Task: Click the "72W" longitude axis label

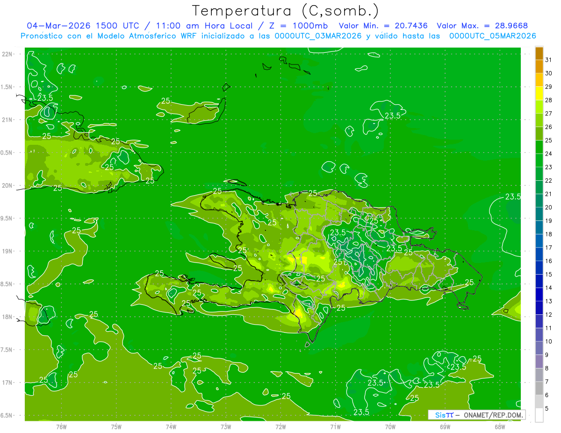Action: coord(280,426)
